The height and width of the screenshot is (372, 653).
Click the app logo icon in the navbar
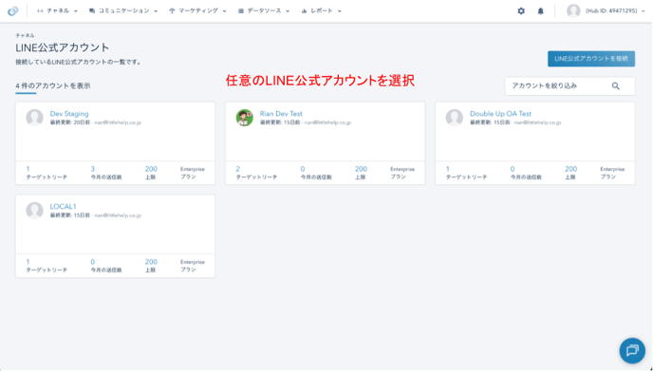coord(13,11)
